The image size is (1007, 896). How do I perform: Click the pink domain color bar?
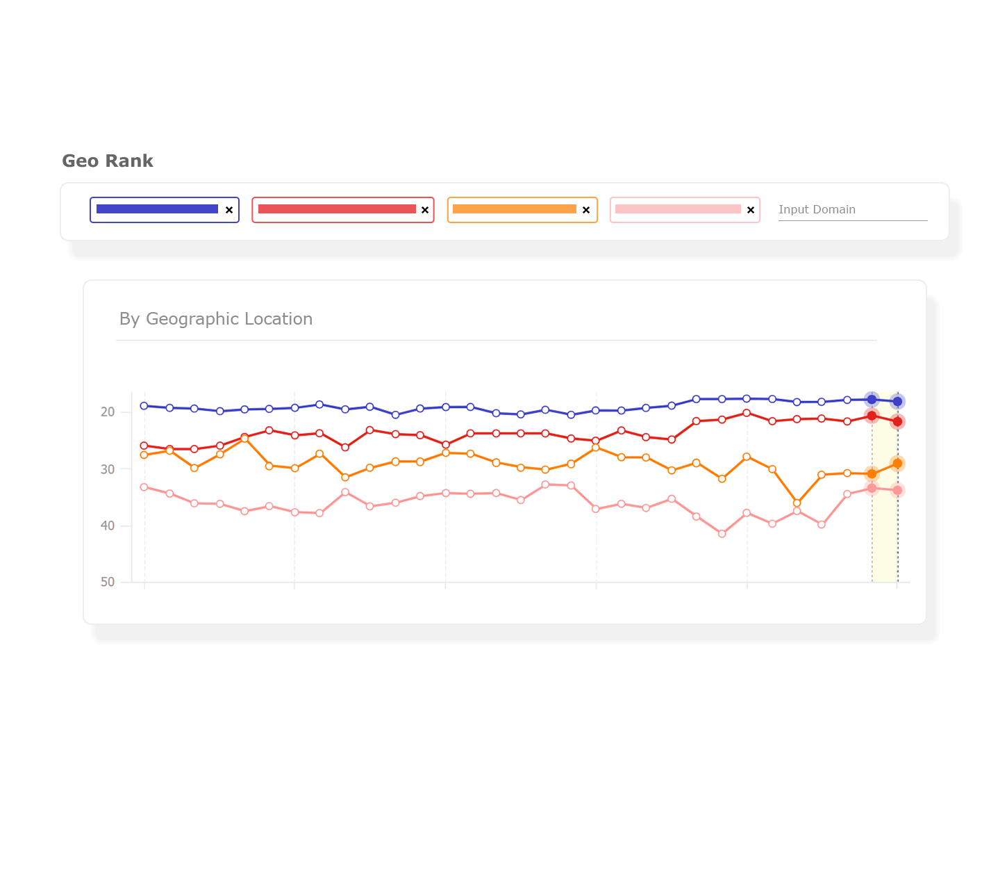(678, 209)
